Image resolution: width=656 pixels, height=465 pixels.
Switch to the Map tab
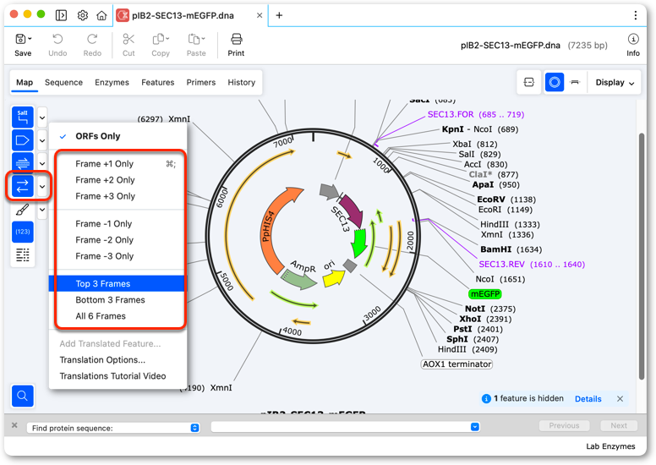click(25, 83)
